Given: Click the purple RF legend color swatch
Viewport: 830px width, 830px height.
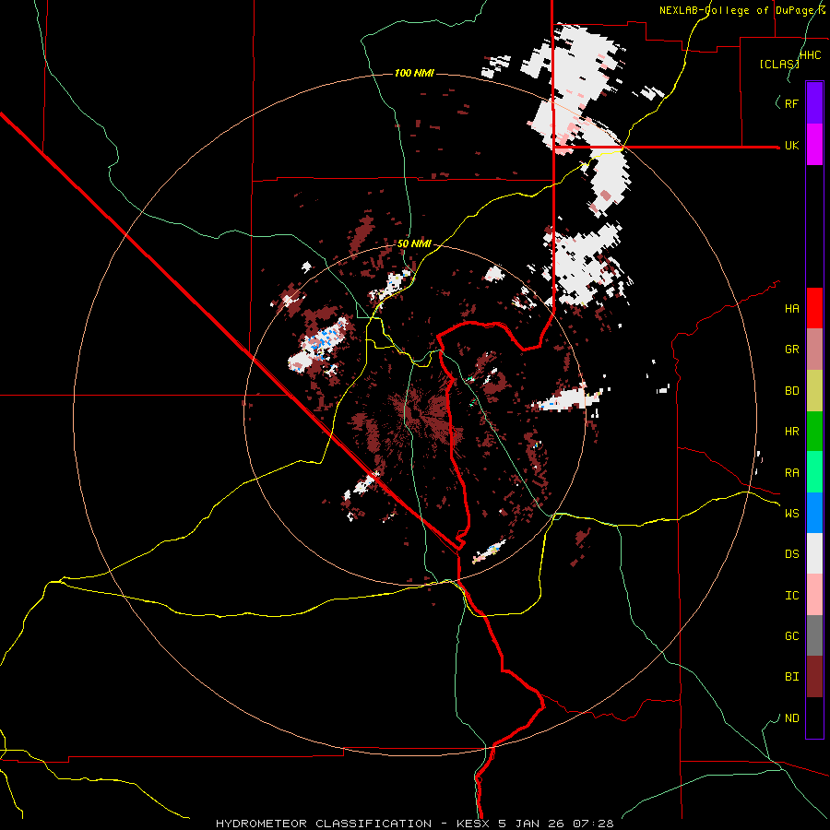Looking at the screenshot, I should pyautogui.click(x=814, y=103).
